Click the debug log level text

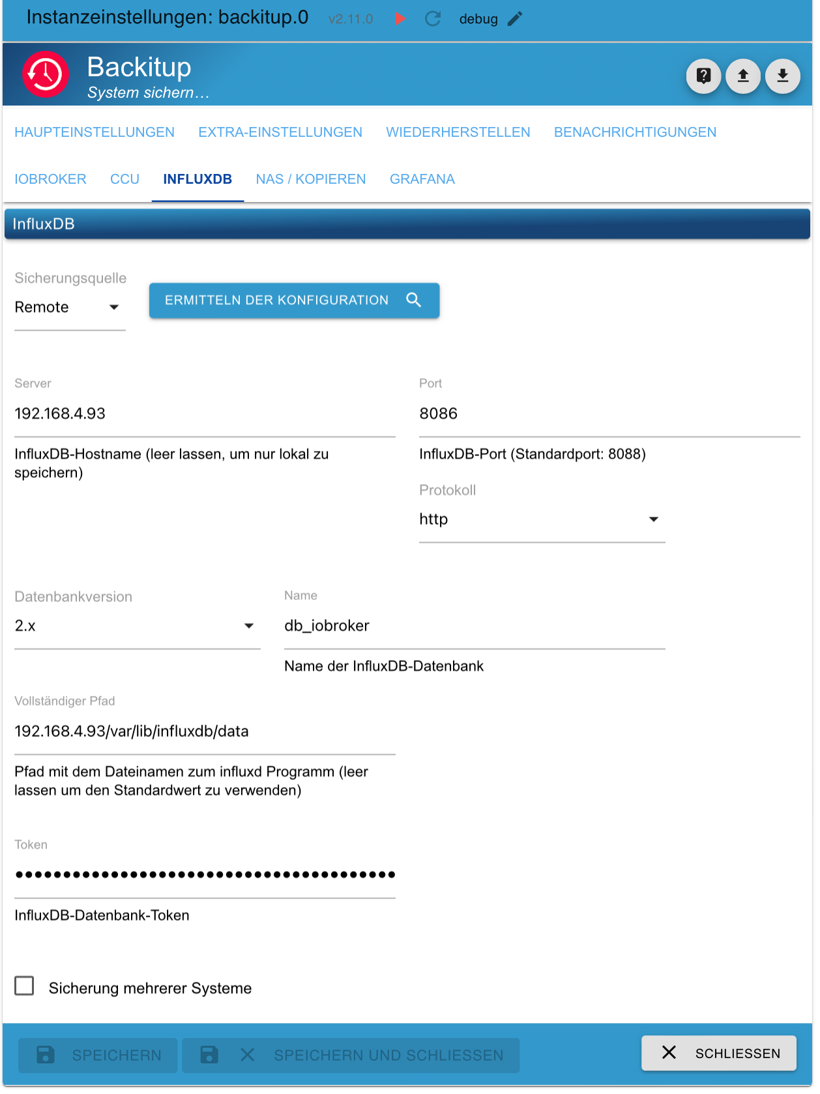point(478,19)
